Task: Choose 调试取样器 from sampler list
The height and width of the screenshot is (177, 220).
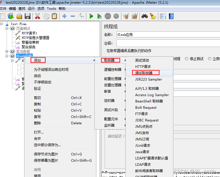Action: pyautogui.click(x=150, y=73)
